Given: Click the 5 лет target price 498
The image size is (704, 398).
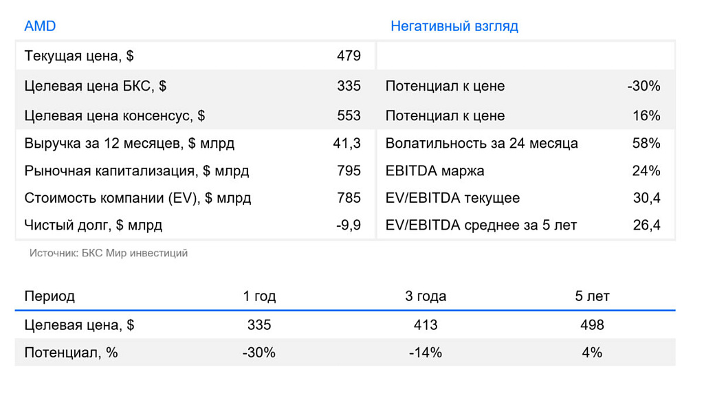Looking at the screenshot, I should point(592,325).
